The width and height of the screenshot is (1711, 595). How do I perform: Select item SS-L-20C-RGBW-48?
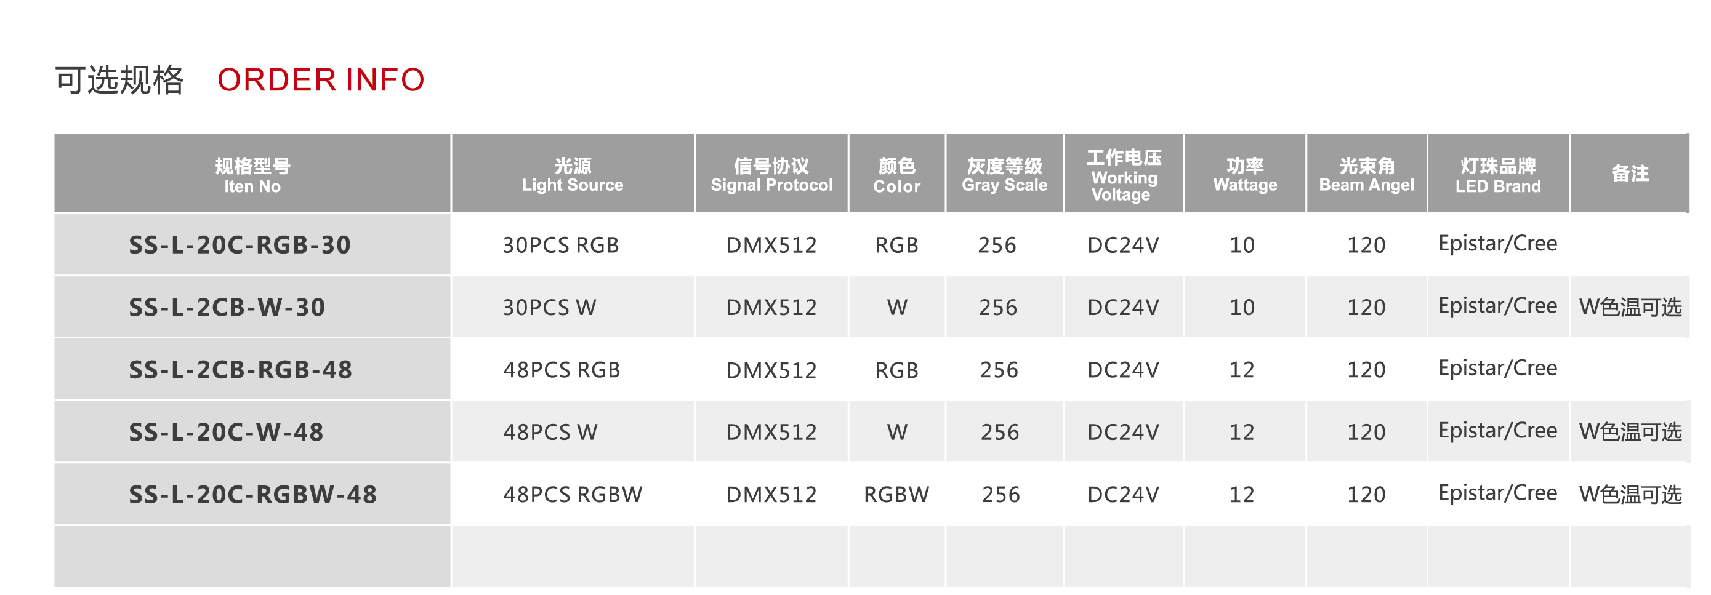click(x=253, y=495)
